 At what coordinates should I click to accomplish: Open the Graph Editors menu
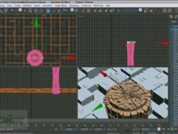(61, 6)
